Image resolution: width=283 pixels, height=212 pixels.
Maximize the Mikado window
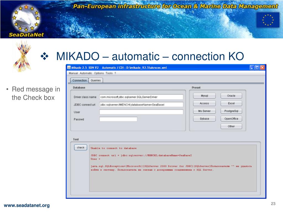tap(257, 68)
